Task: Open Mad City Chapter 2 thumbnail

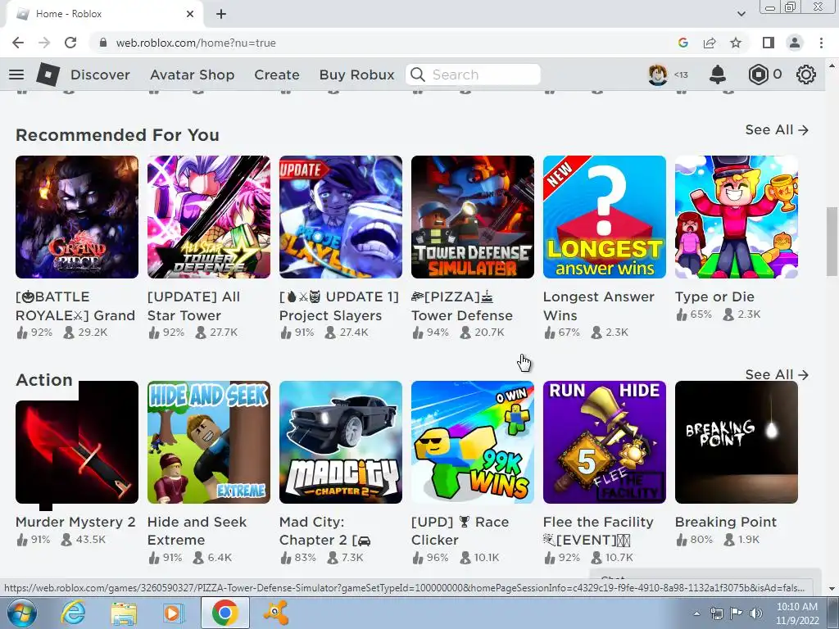Action: coord(341,442)
